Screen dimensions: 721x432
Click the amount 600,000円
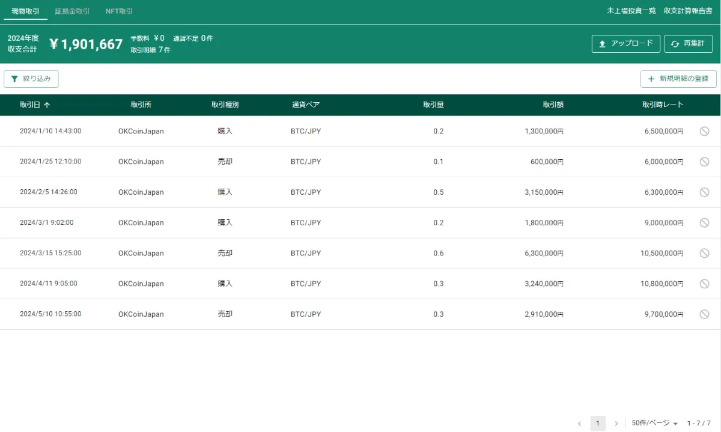547,162
